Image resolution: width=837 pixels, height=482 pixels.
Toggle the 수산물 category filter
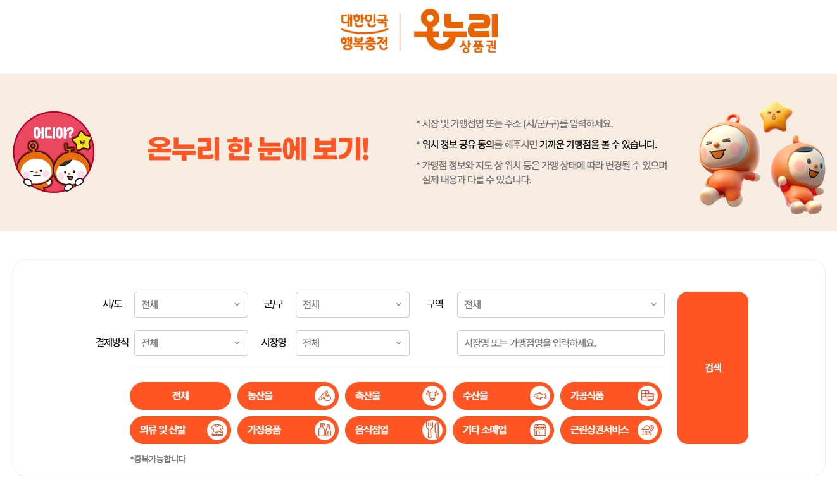click(x=503, y=396)
